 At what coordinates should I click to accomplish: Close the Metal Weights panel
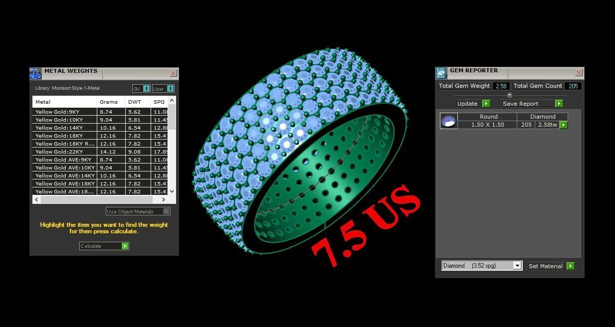[x=173, y=73]
